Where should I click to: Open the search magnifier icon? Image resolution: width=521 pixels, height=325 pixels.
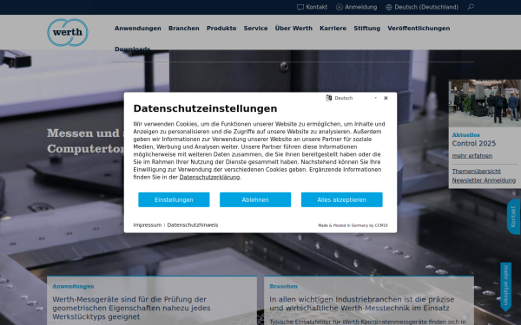[x=471, y=7]
